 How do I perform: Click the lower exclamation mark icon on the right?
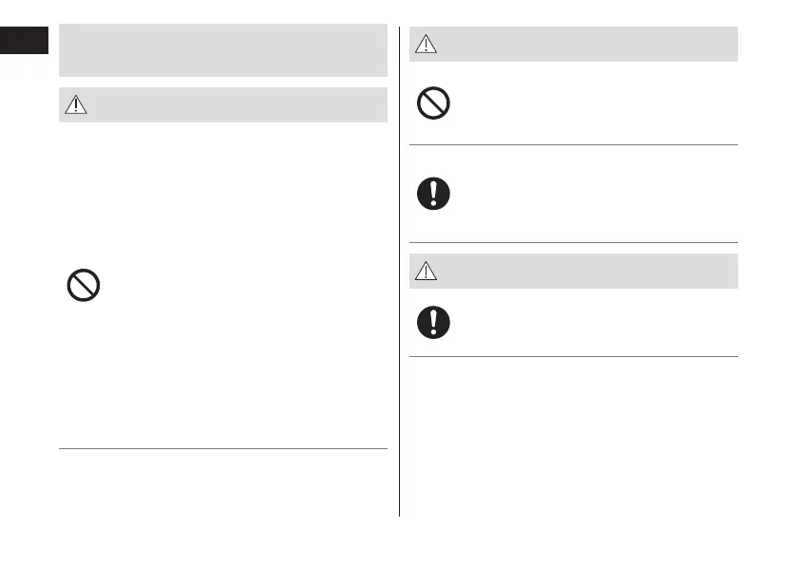click(433, 323)
